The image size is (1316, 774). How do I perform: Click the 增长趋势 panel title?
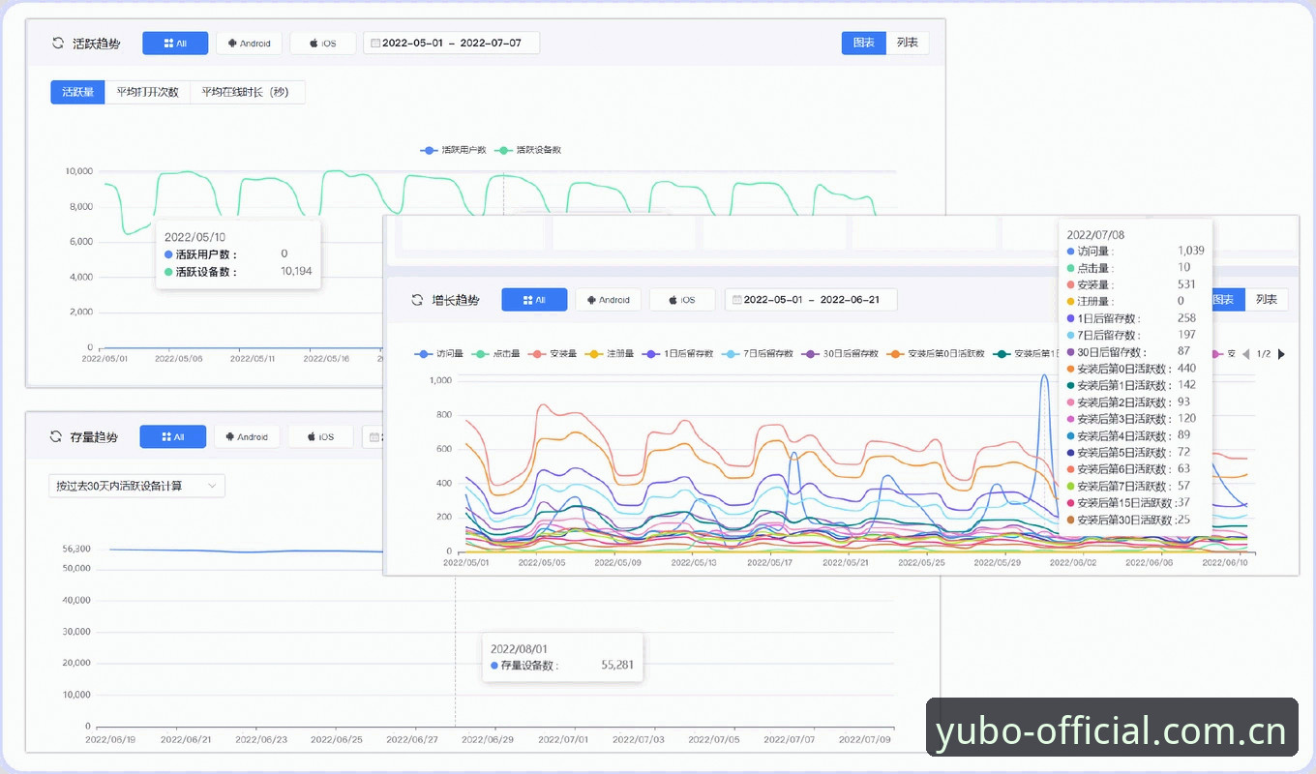tap(455, 300)
